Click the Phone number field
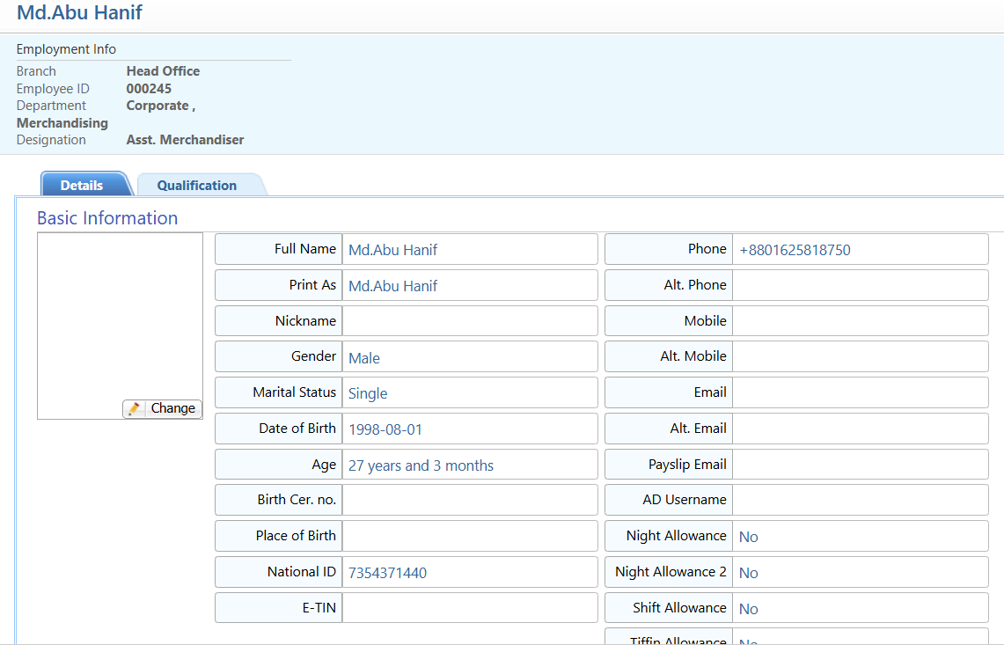The width and height of the screenshot is (1004, 645). pos(860,250)
